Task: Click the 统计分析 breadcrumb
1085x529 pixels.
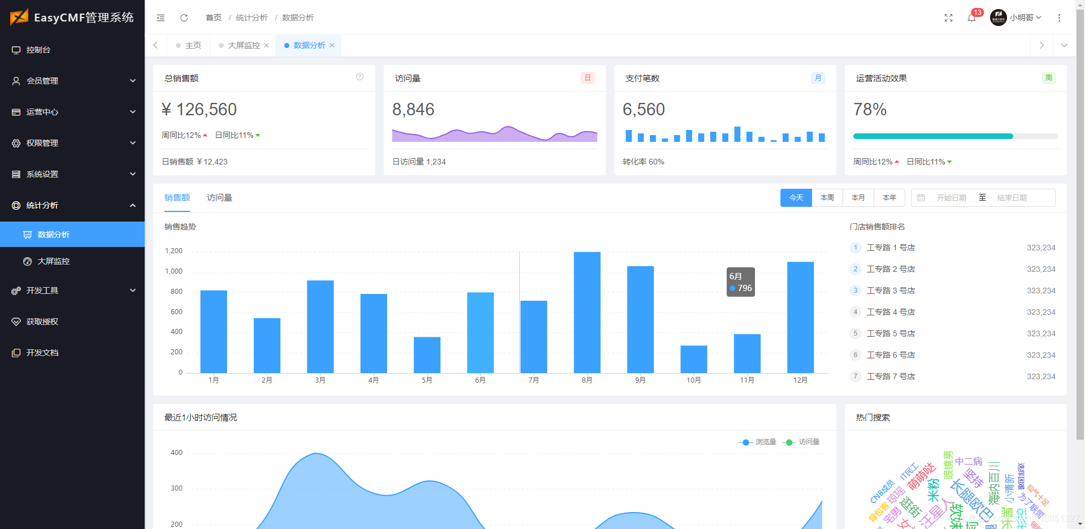Action: pos(251,18)
